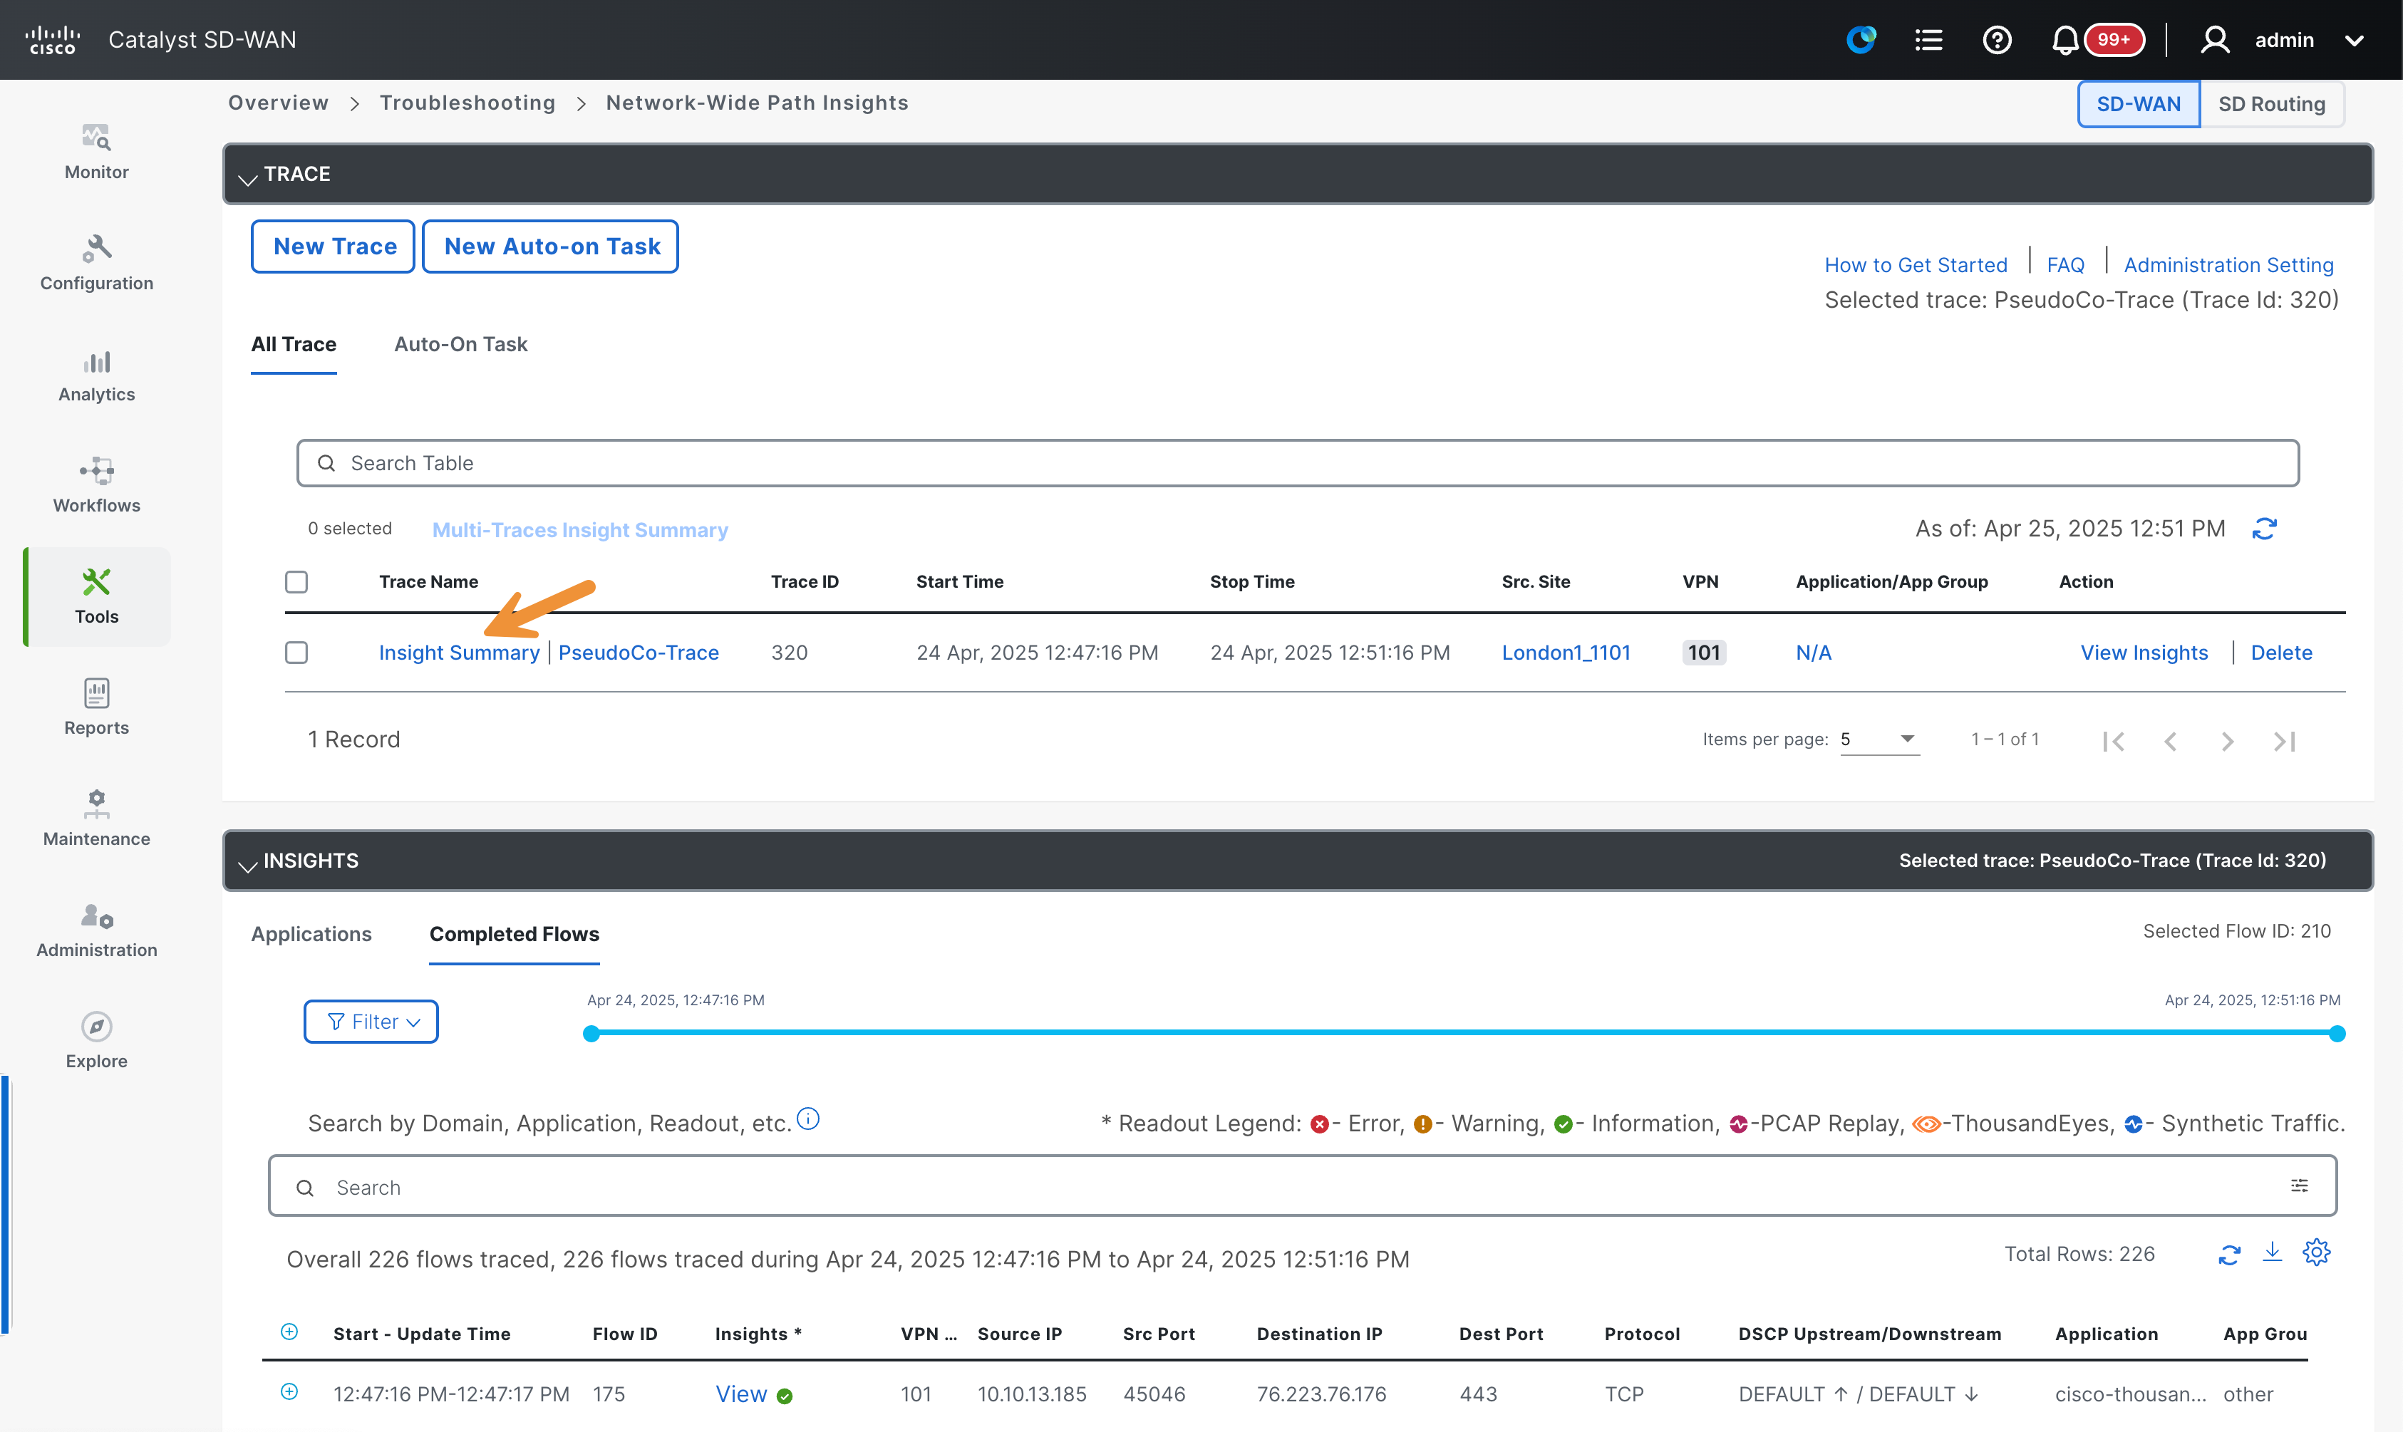Image resolution: width=2403 pixels, height=1432 pixels.
Task: Download the flows table data
Action: [x=2273, y=1252]
